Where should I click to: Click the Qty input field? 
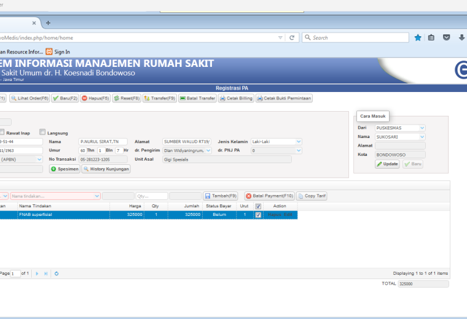(152, 196)
